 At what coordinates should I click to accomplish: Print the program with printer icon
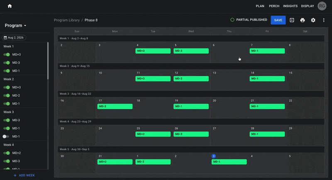click(x=303, y=20)
